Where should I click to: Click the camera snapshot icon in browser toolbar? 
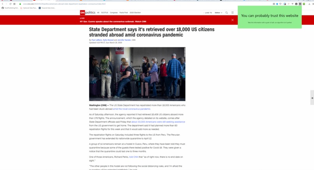click(x=274, y=4)
